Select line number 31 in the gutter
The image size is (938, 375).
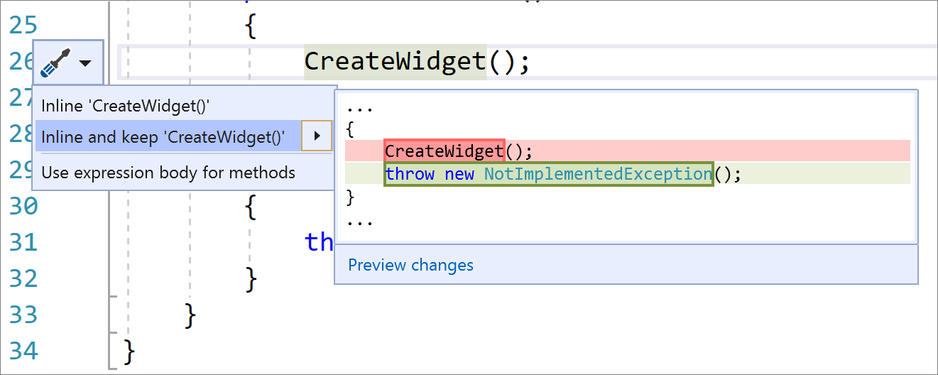coord(23,242)
